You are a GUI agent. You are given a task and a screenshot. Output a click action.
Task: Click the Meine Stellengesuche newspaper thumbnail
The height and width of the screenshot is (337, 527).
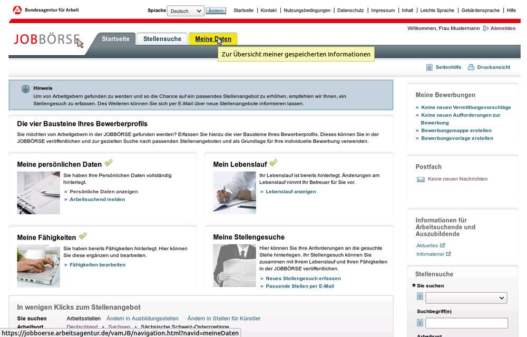coord(235,265)
